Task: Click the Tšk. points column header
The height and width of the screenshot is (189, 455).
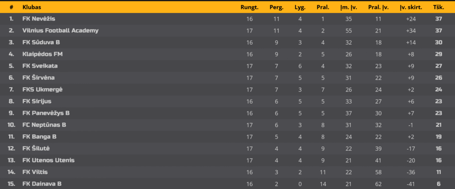Action: click(x=439, y=8)
